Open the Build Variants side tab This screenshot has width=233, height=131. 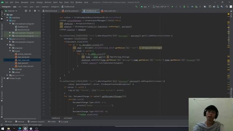tap(2, 111)
